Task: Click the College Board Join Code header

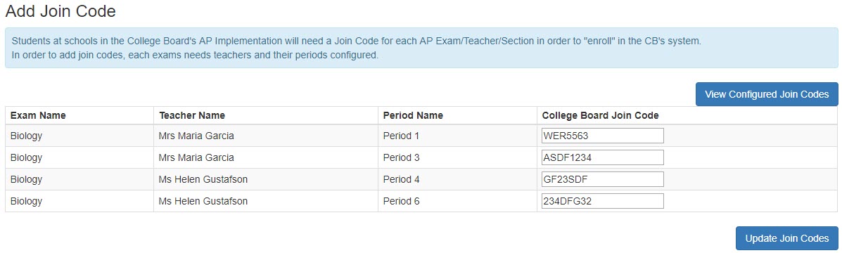Action: pos(600,115)
